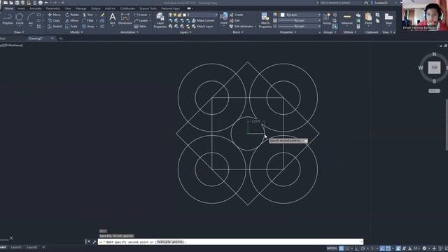Expand the Draw panel
This screenshot has height=252, width=448.
pos(19,32)
